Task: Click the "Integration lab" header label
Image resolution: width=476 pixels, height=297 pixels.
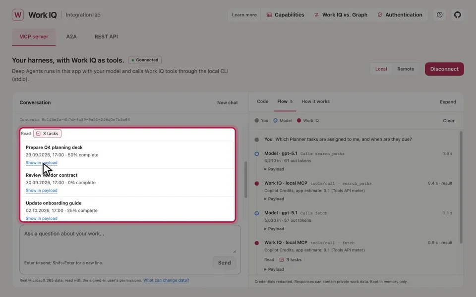Action: coord(83,15)
